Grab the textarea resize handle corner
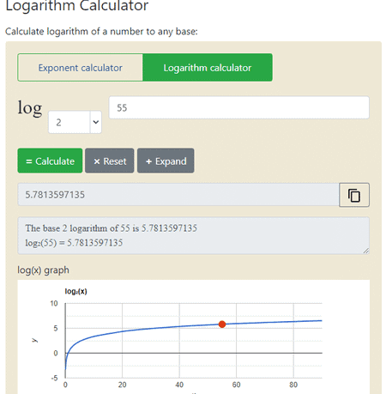This screenshot has height=394, width=386. click(x=366, y=251)
